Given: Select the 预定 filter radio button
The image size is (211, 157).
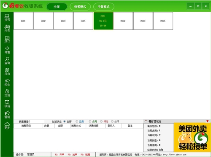Looking at the screenshot, I should (101, 121).
